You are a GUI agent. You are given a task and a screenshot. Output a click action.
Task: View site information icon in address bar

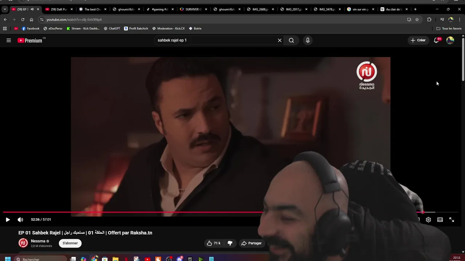coord(42,20)
